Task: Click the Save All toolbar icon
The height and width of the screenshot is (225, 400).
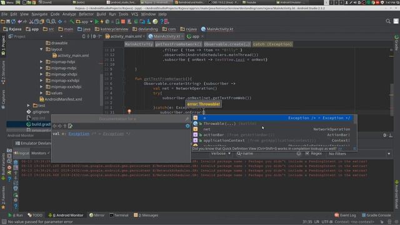Action: click(8, 22)
